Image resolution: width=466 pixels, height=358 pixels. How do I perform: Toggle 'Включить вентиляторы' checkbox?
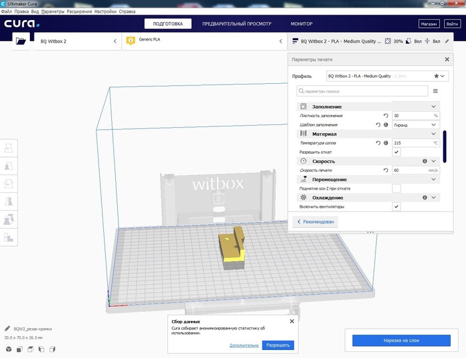click(397, 207)
